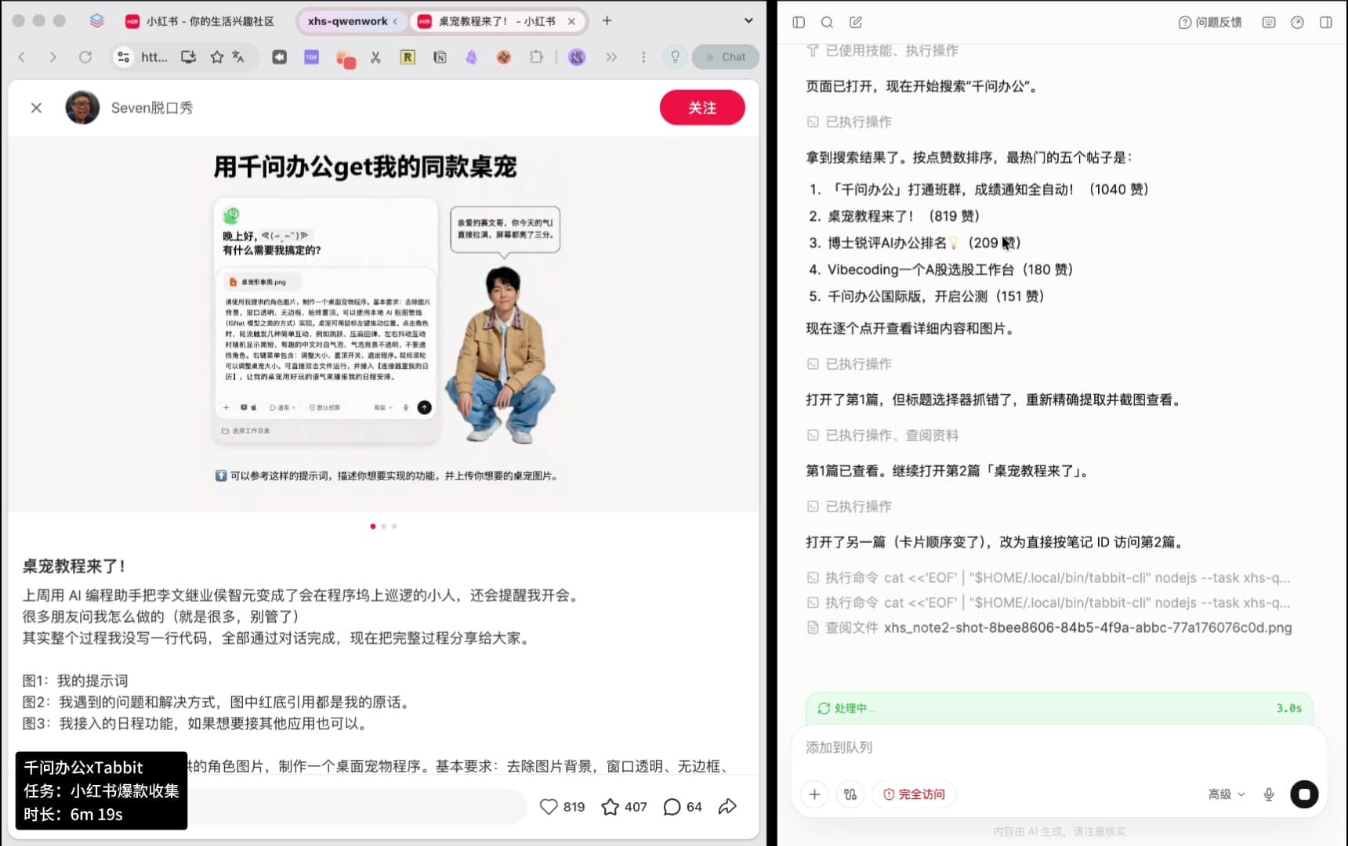Click 问题反馈 feedback link
This screenshot has width=1348, height=846.
1211,23
